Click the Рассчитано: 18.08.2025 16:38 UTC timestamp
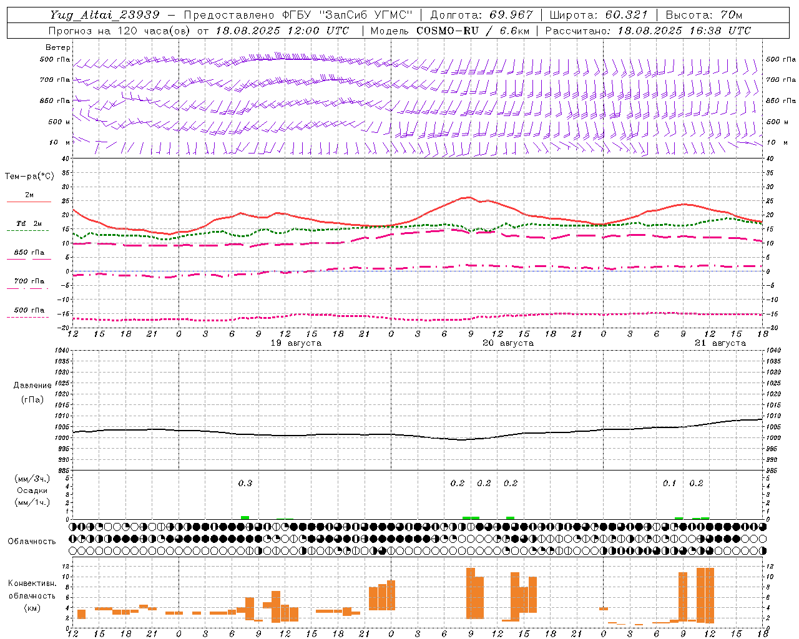The width and height of the screenshot is (799, 639). point(648,31)
